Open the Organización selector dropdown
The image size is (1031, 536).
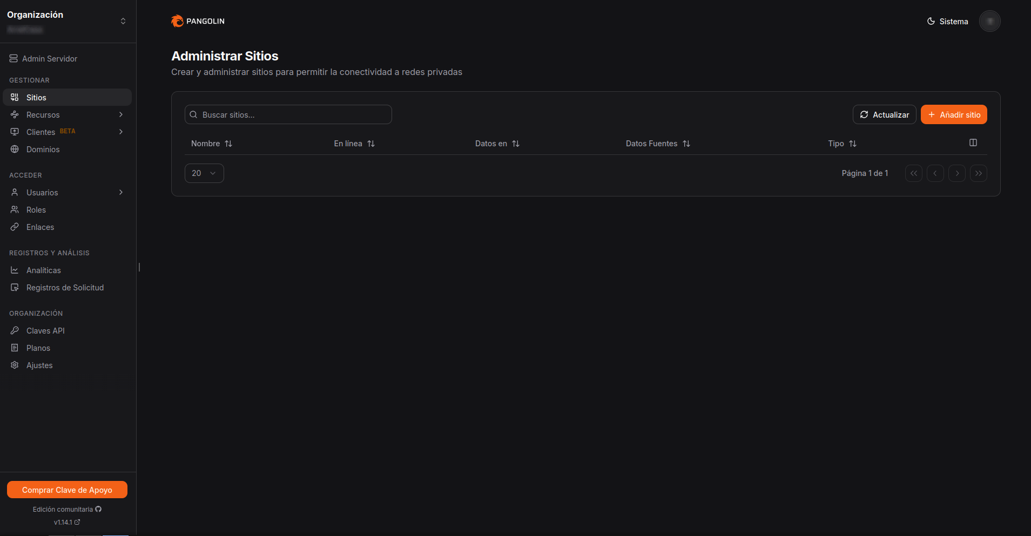coord(123,21)
